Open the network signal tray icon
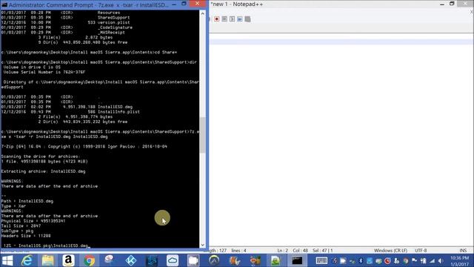The width and height of the screenshot is (474, 267). [x=433, y=260]
